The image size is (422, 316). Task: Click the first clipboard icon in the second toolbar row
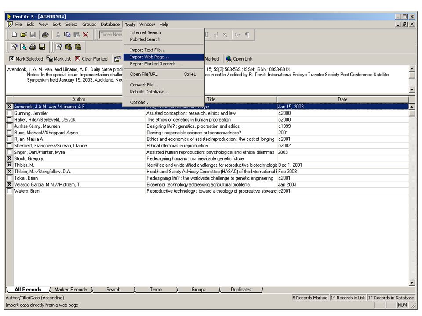[69, 47]
